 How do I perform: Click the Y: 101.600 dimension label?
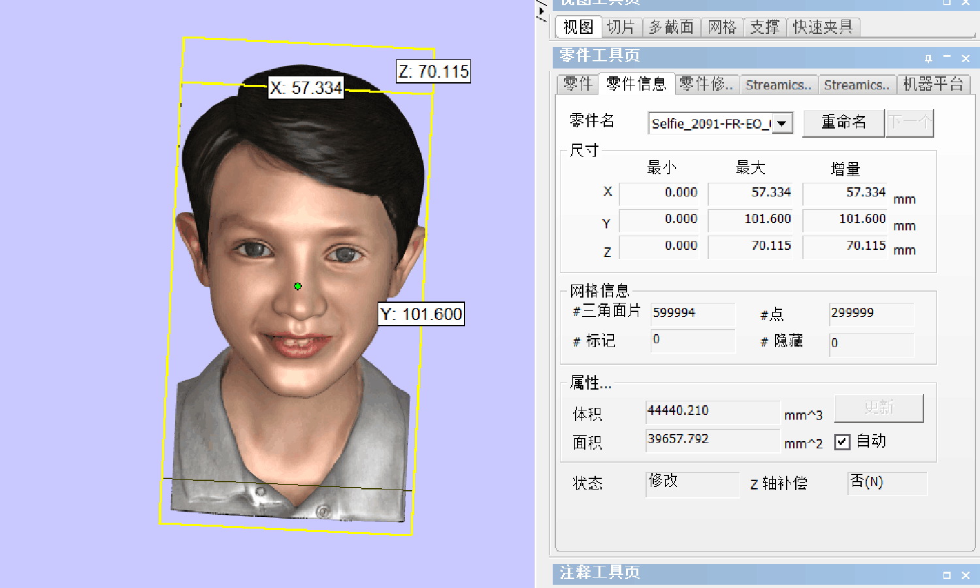coord(421,314)
